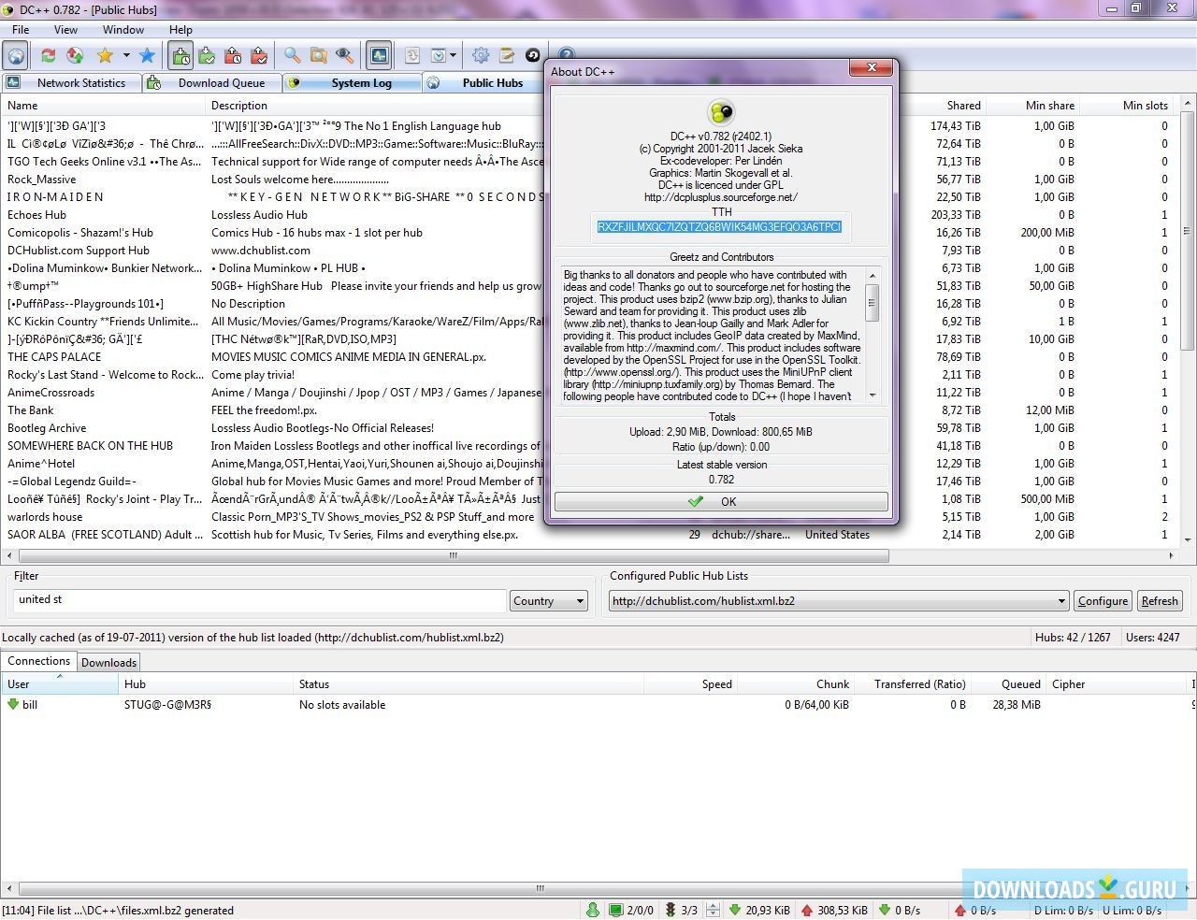Click the slots stepper control in status bar

713,910
